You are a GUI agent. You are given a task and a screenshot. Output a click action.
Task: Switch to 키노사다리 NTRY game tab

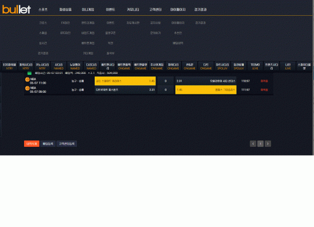42,67
